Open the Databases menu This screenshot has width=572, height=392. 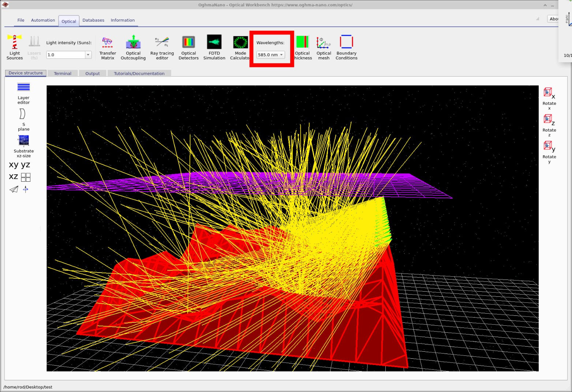[93, 20]
